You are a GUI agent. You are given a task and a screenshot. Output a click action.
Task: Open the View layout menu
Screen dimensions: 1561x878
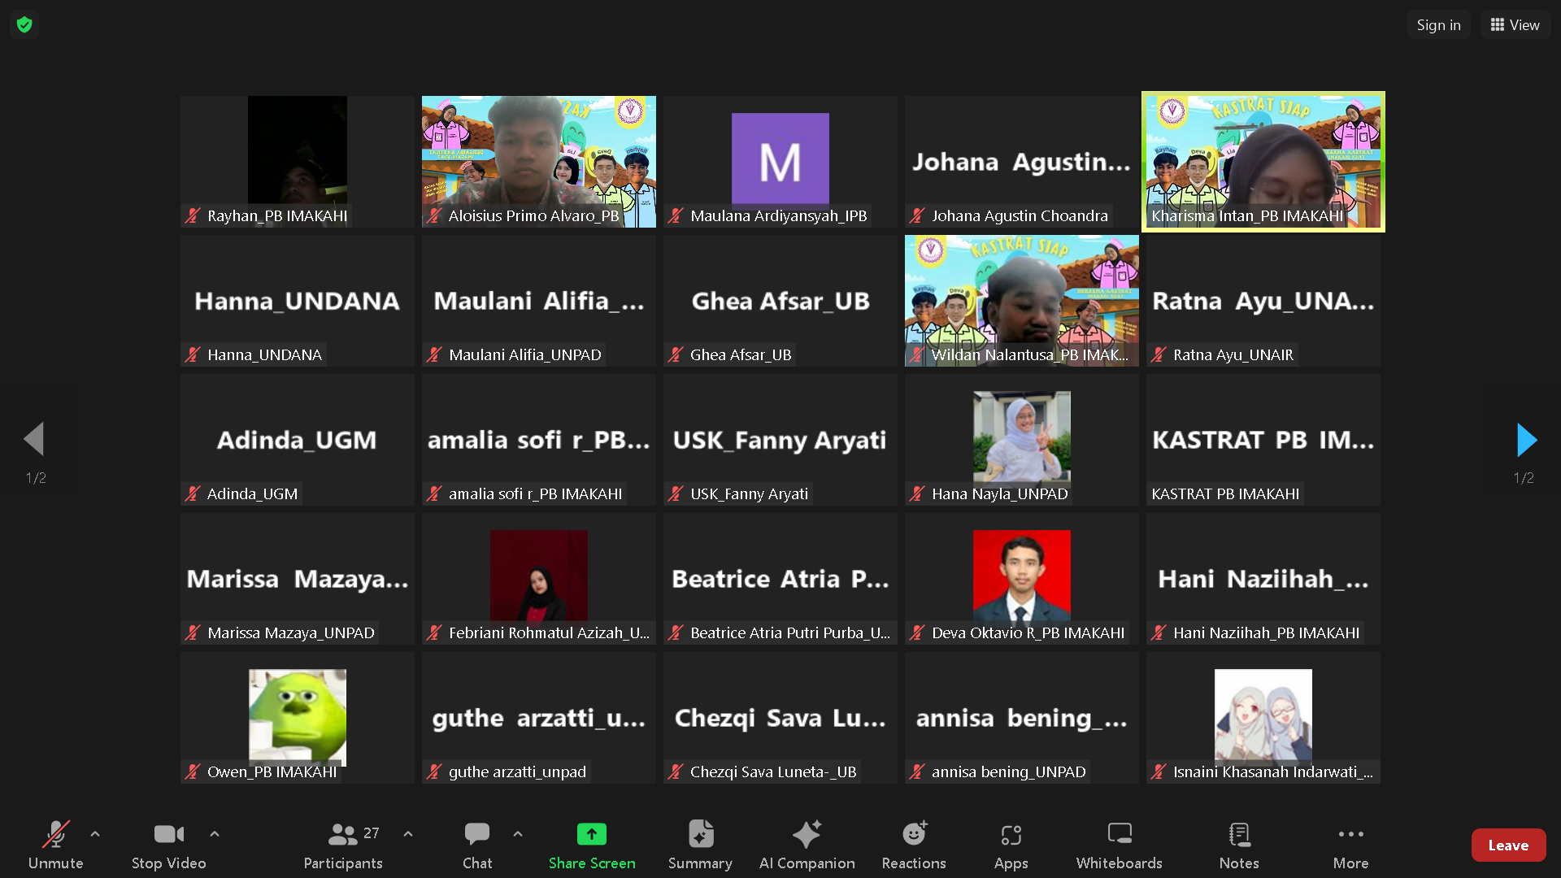tap(1515, 24)
